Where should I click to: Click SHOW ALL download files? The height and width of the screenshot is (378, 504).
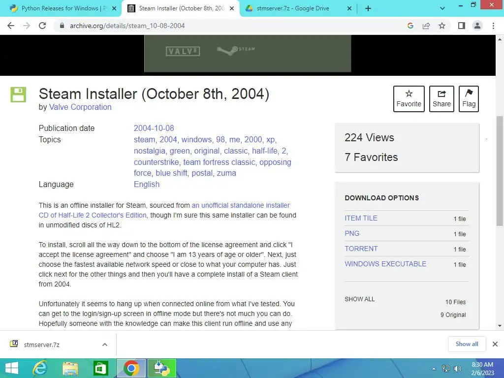[360, 299]
